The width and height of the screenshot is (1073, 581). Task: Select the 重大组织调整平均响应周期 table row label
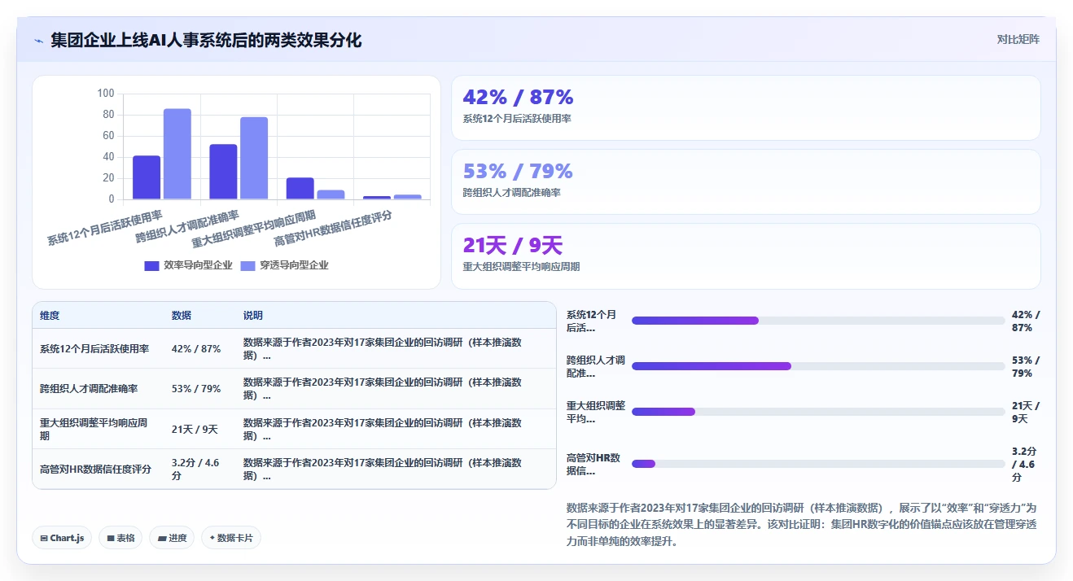[94, 430]
